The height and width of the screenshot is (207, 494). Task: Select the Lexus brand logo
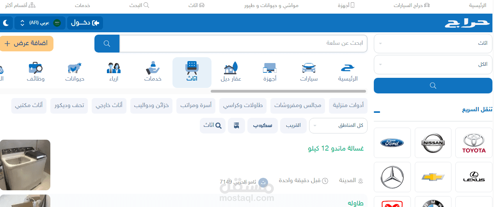click(474, 177)
